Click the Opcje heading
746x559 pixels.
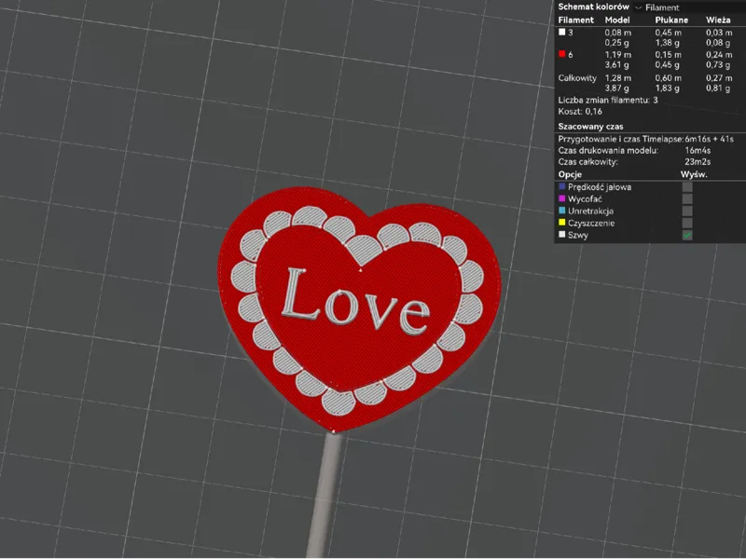coord(570,174)
